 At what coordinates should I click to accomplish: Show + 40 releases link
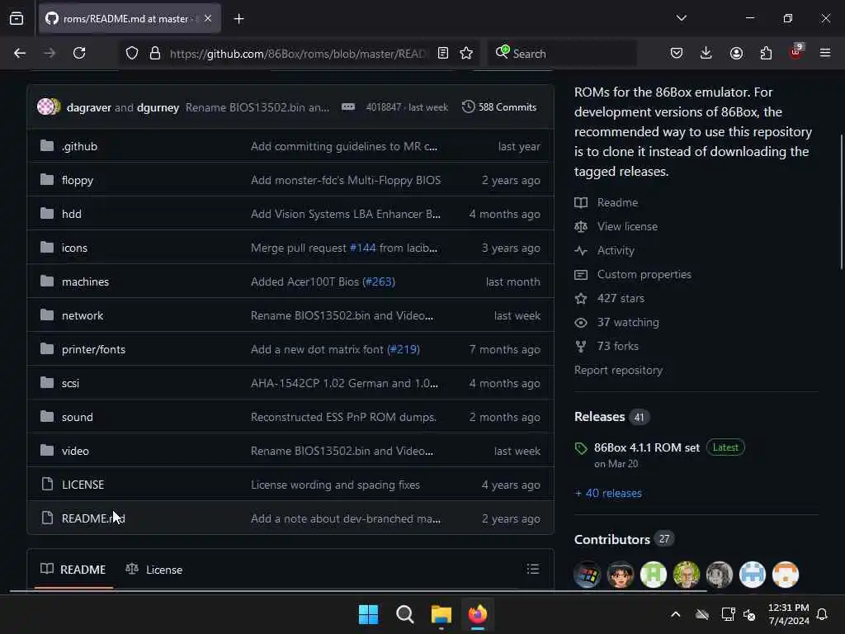(x=608, y=494)
